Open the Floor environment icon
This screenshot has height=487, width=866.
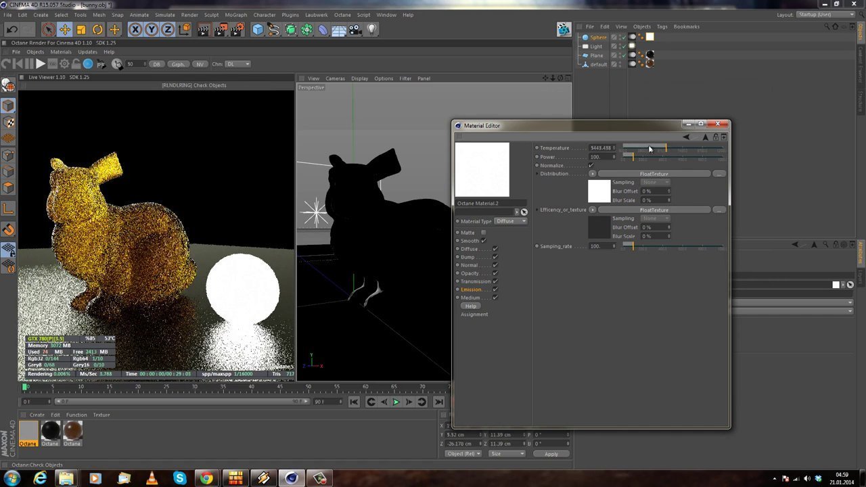coord(339,29)
